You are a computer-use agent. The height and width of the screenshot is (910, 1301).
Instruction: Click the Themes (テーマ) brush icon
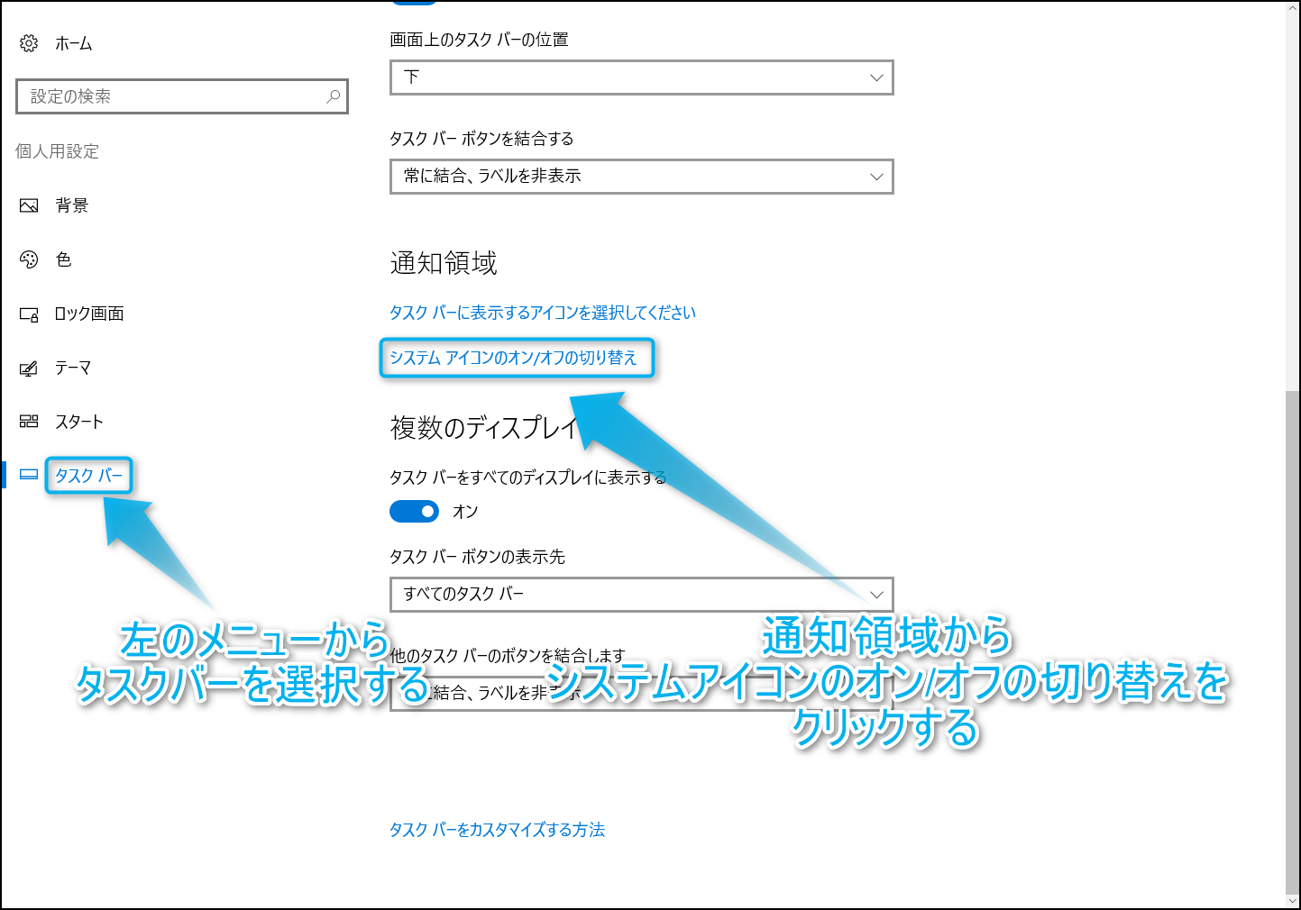click(29, 368)
